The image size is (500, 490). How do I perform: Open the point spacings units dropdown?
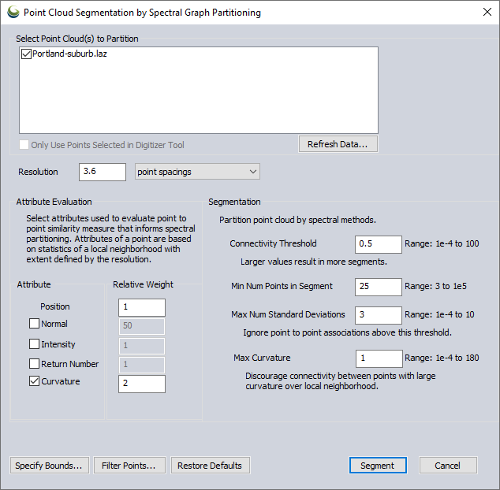tap(197, 172)
